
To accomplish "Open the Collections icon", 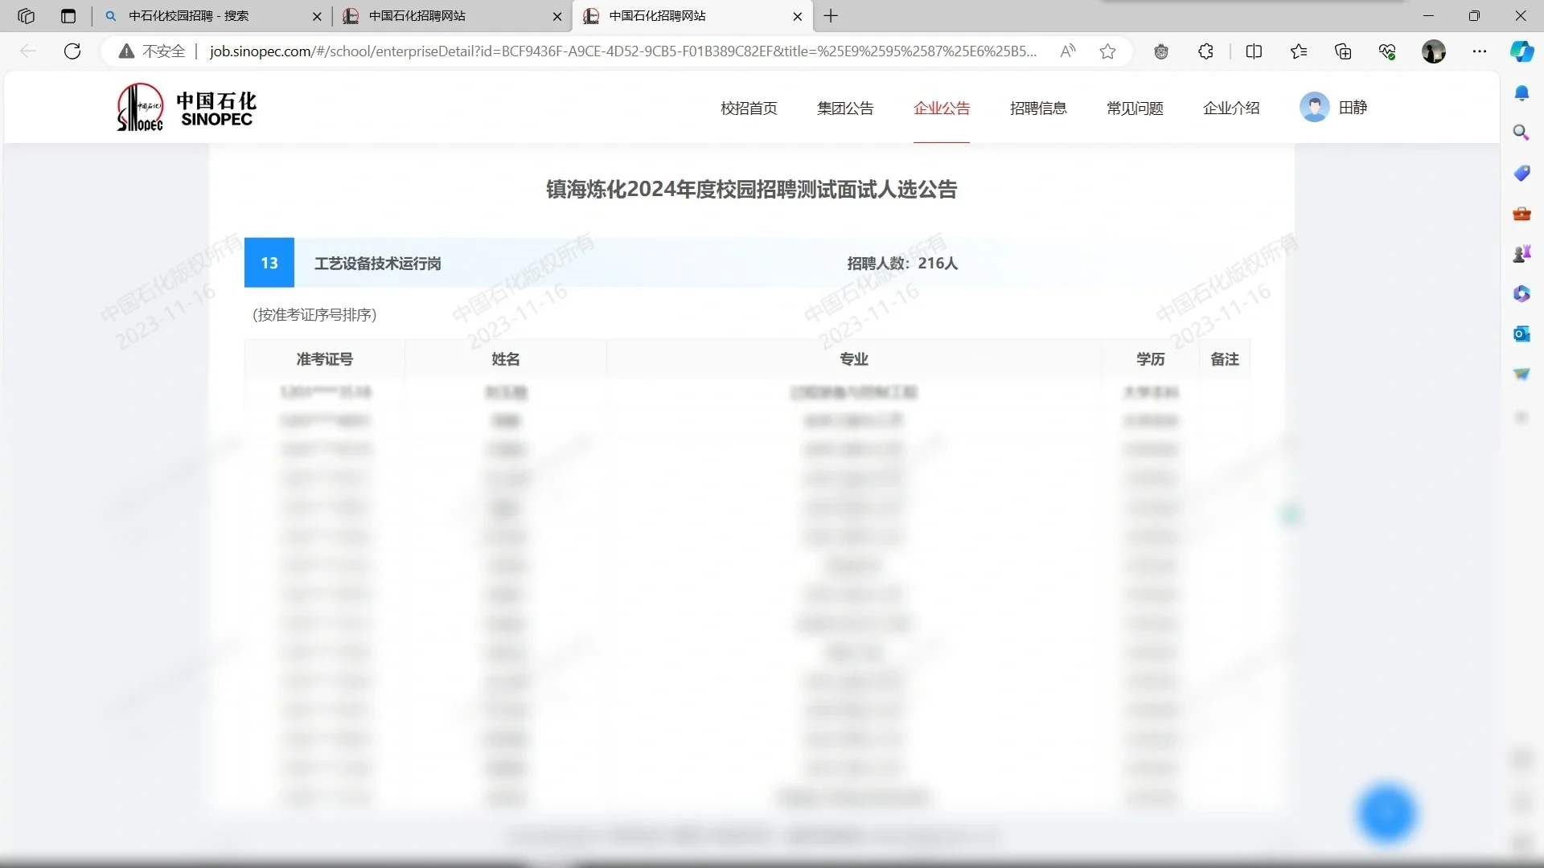I will click(x=1343, y=51).
